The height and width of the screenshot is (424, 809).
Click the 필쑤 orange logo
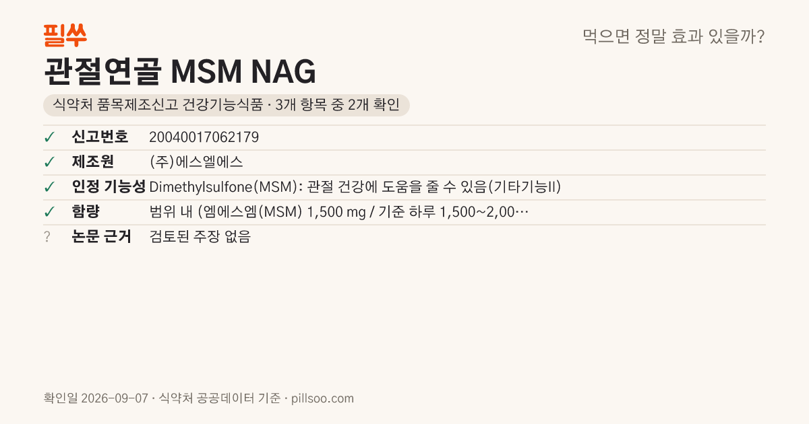(x=65, y=35)
